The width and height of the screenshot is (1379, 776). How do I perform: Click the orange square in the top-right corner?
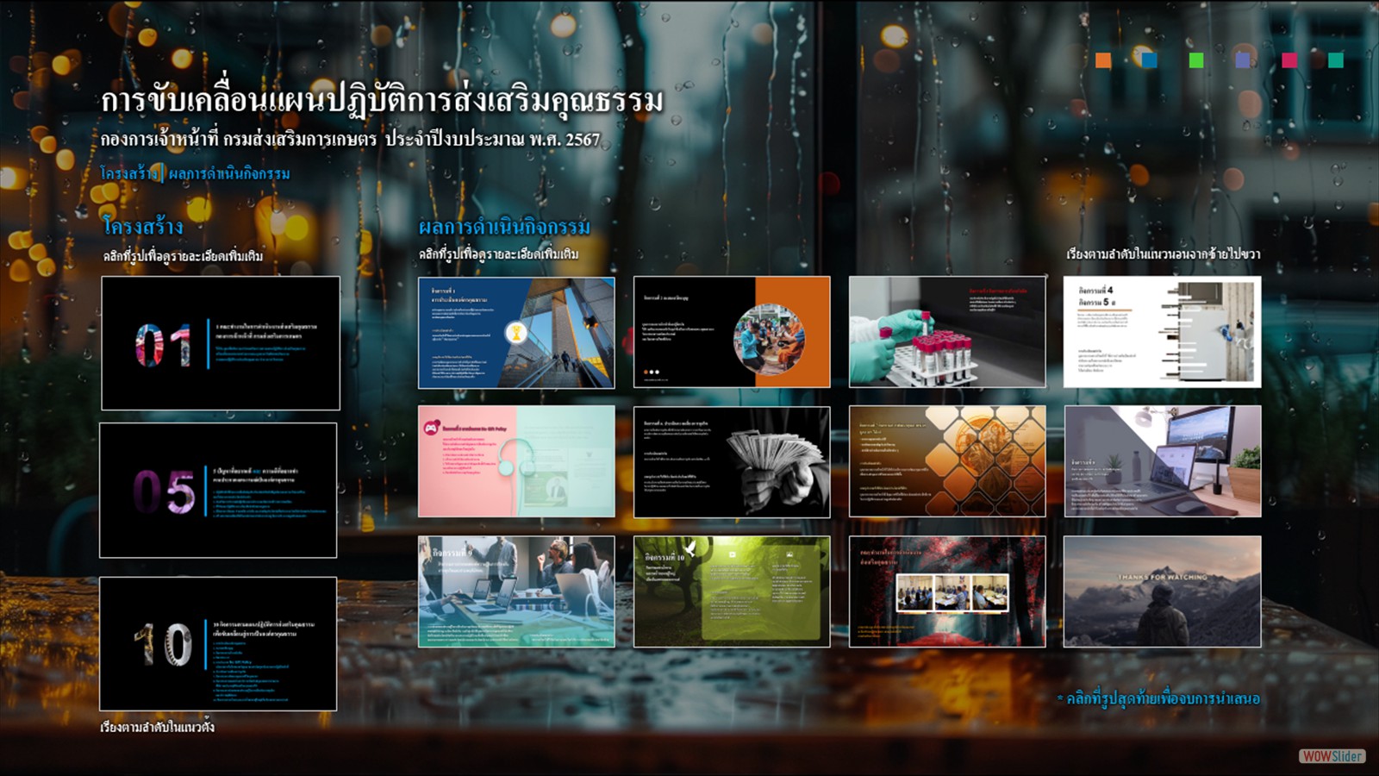coord(1103,59)
